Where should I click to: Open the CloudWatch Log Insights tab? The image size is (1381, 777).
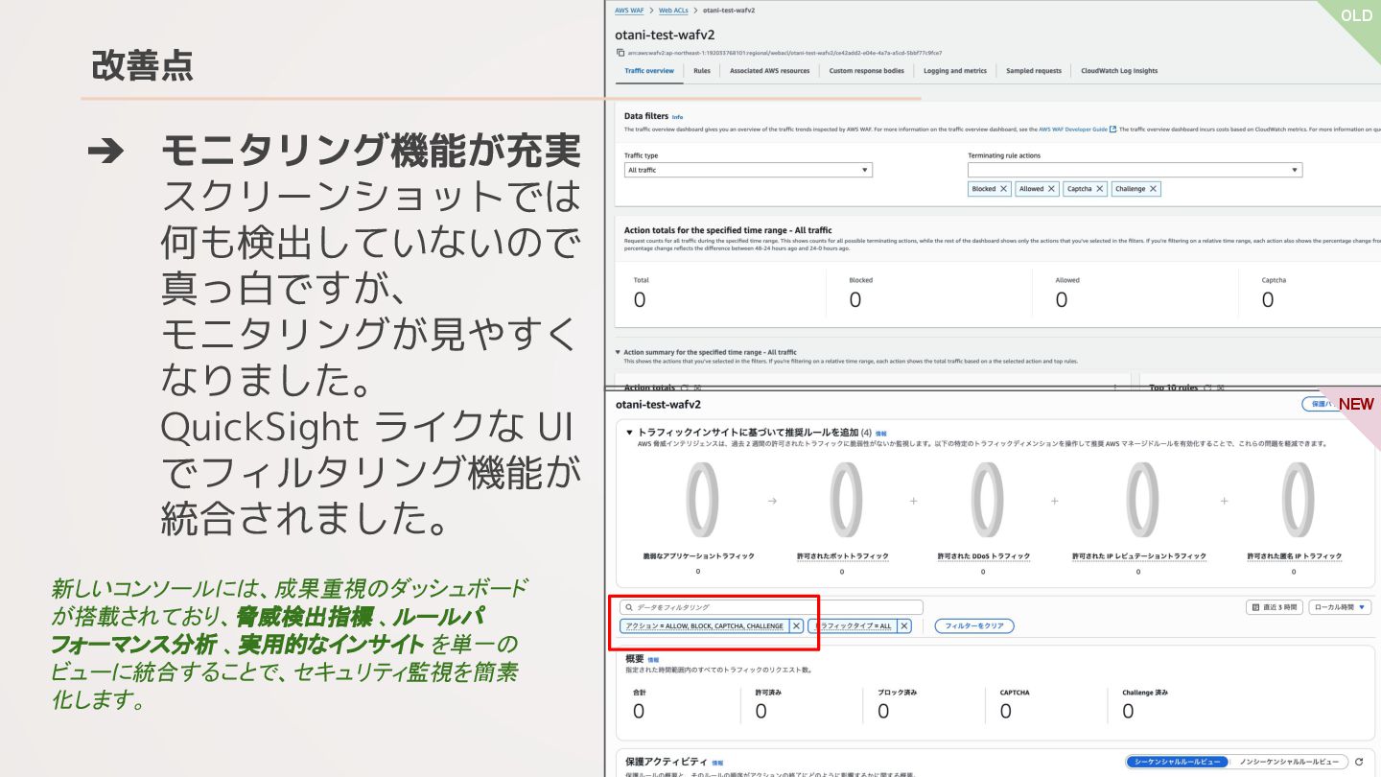1119,71
